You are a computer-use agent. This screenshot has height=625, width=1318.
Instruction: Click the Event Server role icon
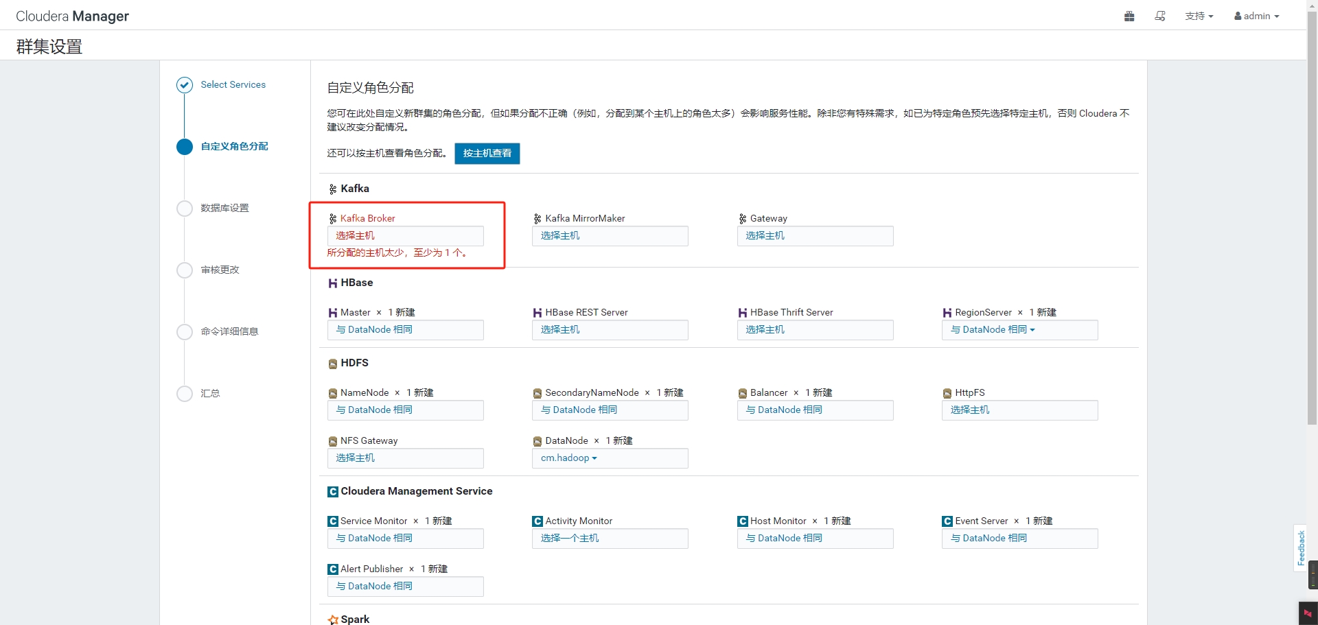tap(947, 521)
